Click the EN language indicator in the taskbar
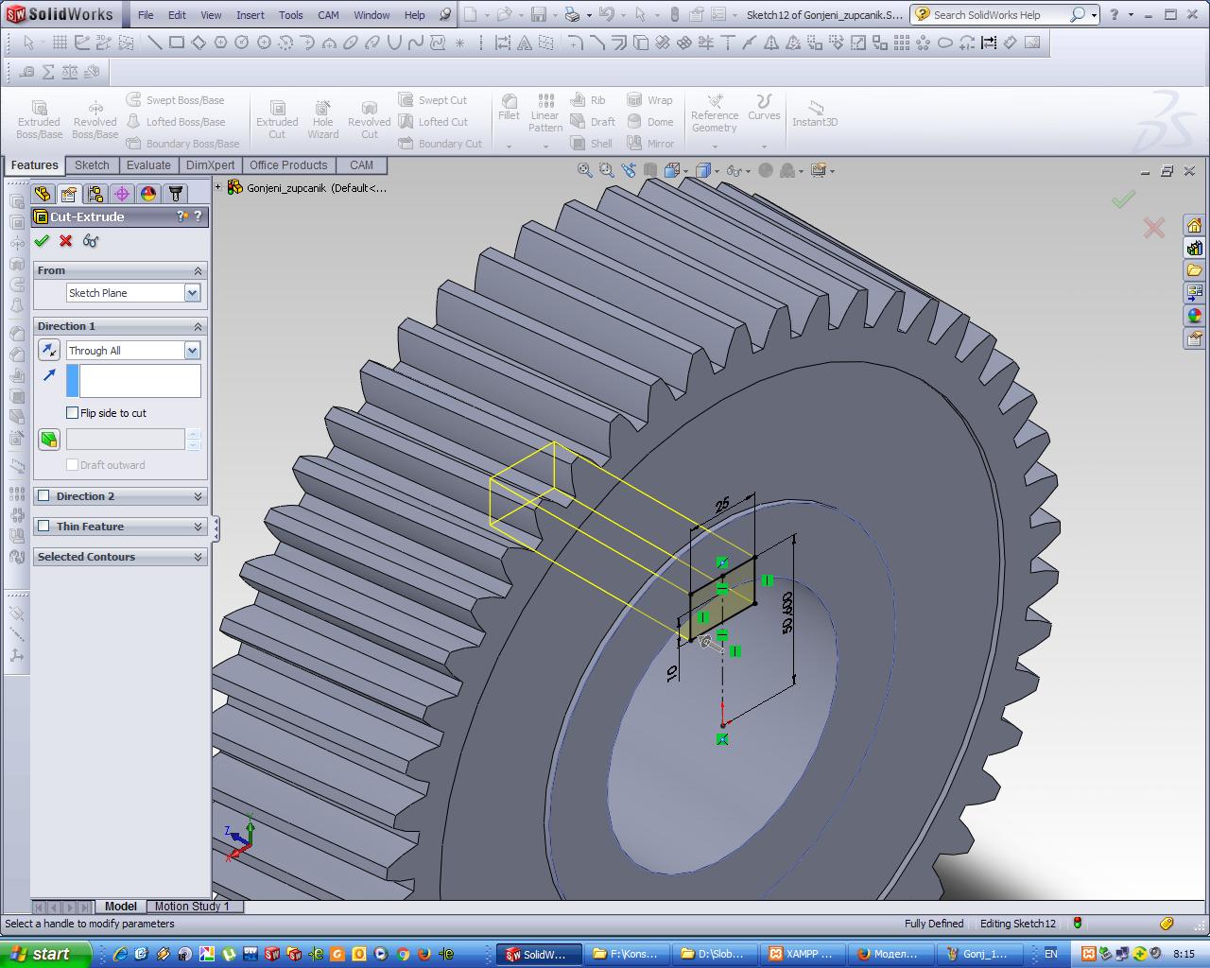 click(1050, 954)
